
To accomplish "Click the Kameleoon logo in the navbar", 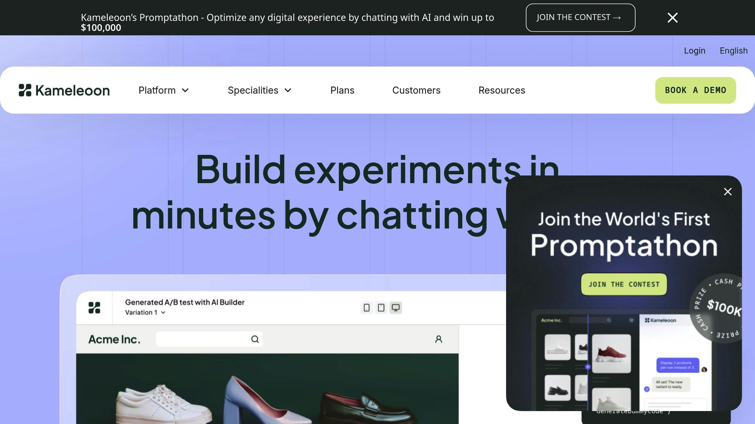I will [64, 90].
